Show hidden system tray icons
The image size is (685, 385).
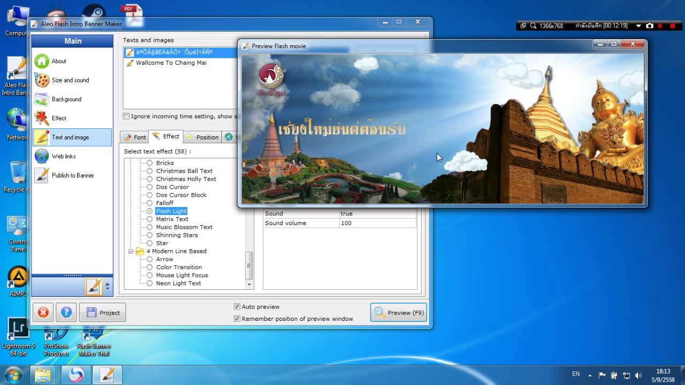click(590, 375)
